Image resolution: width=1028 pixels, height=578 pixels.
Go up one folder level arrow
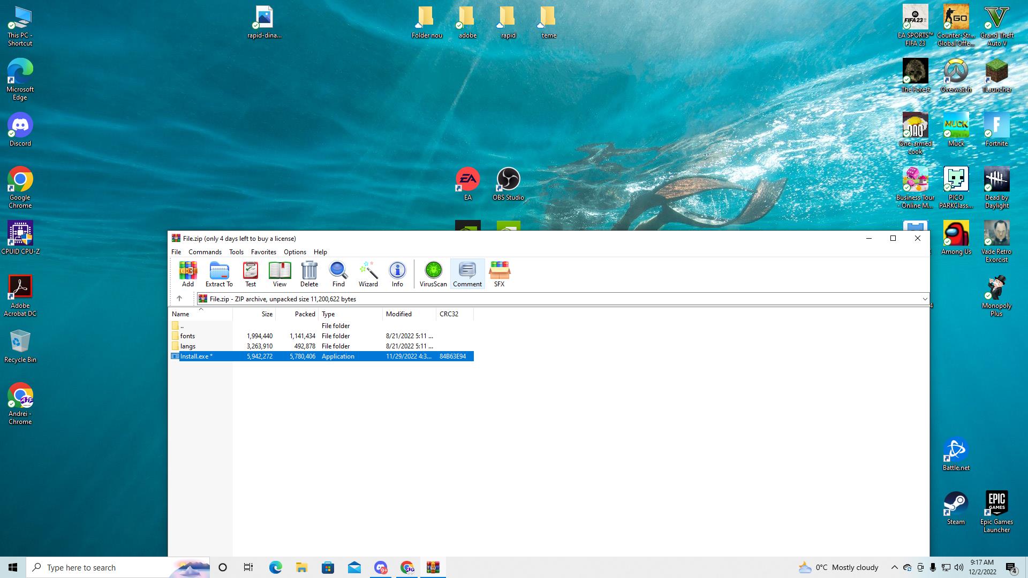179,299
